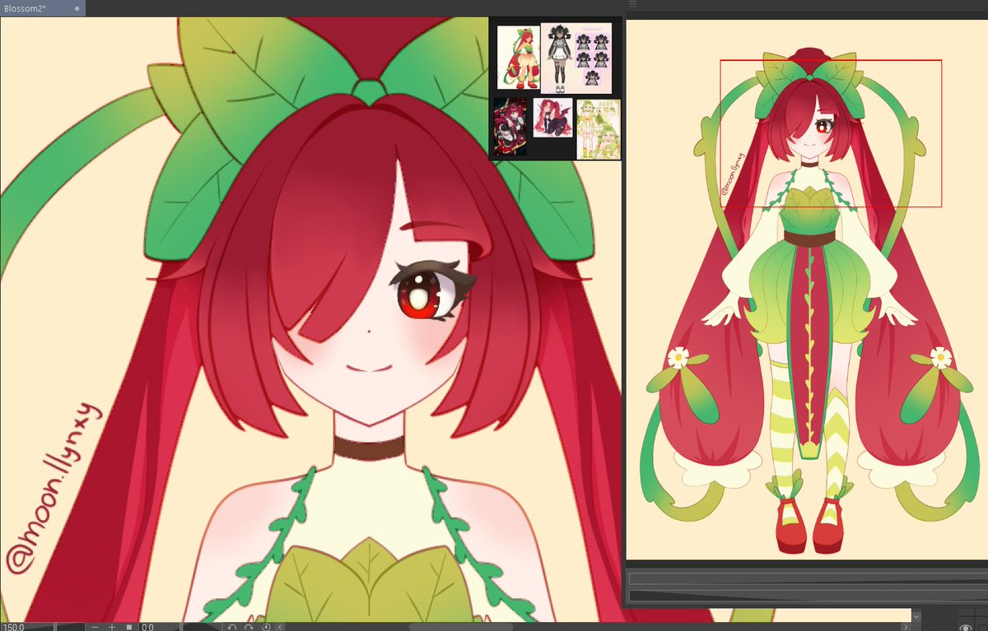Select the black-haired character sheet thumbnail

click(x=576, y=58)
